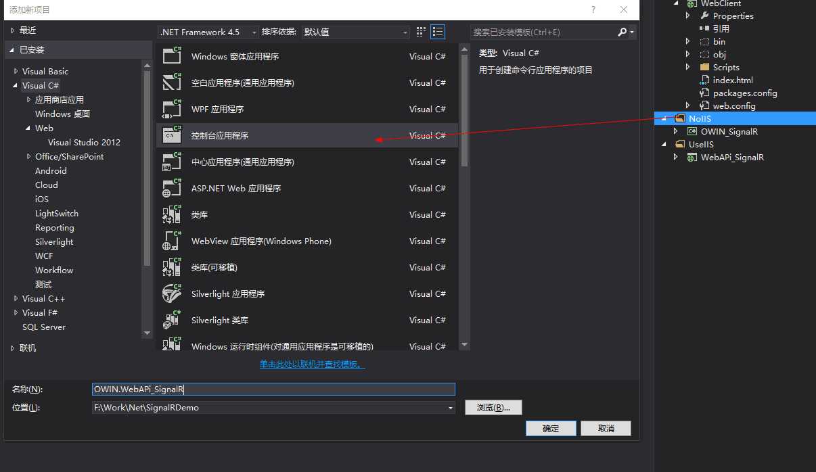Expand the Visual F# node
This screenshot has height=472, width=816.
coord(16,312)
